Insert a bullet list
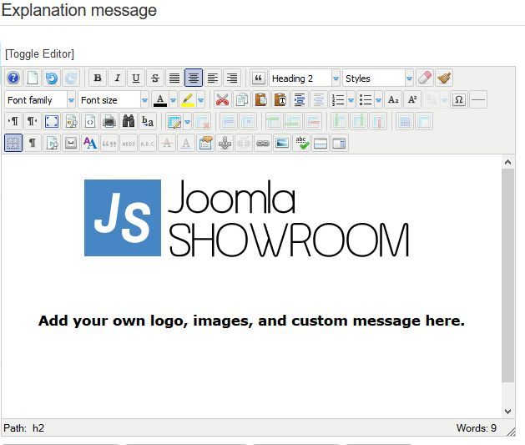The image size is (525, 445). tap(366, 100)
